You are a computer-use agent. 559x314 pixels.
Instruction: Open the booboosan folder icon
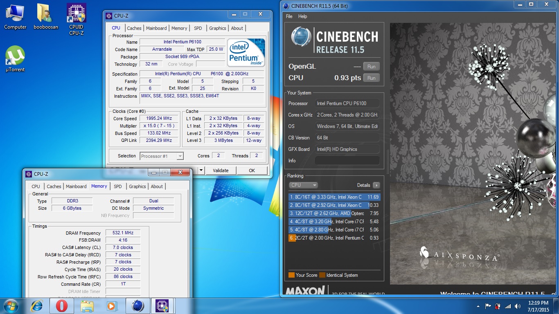coord(46,17)
